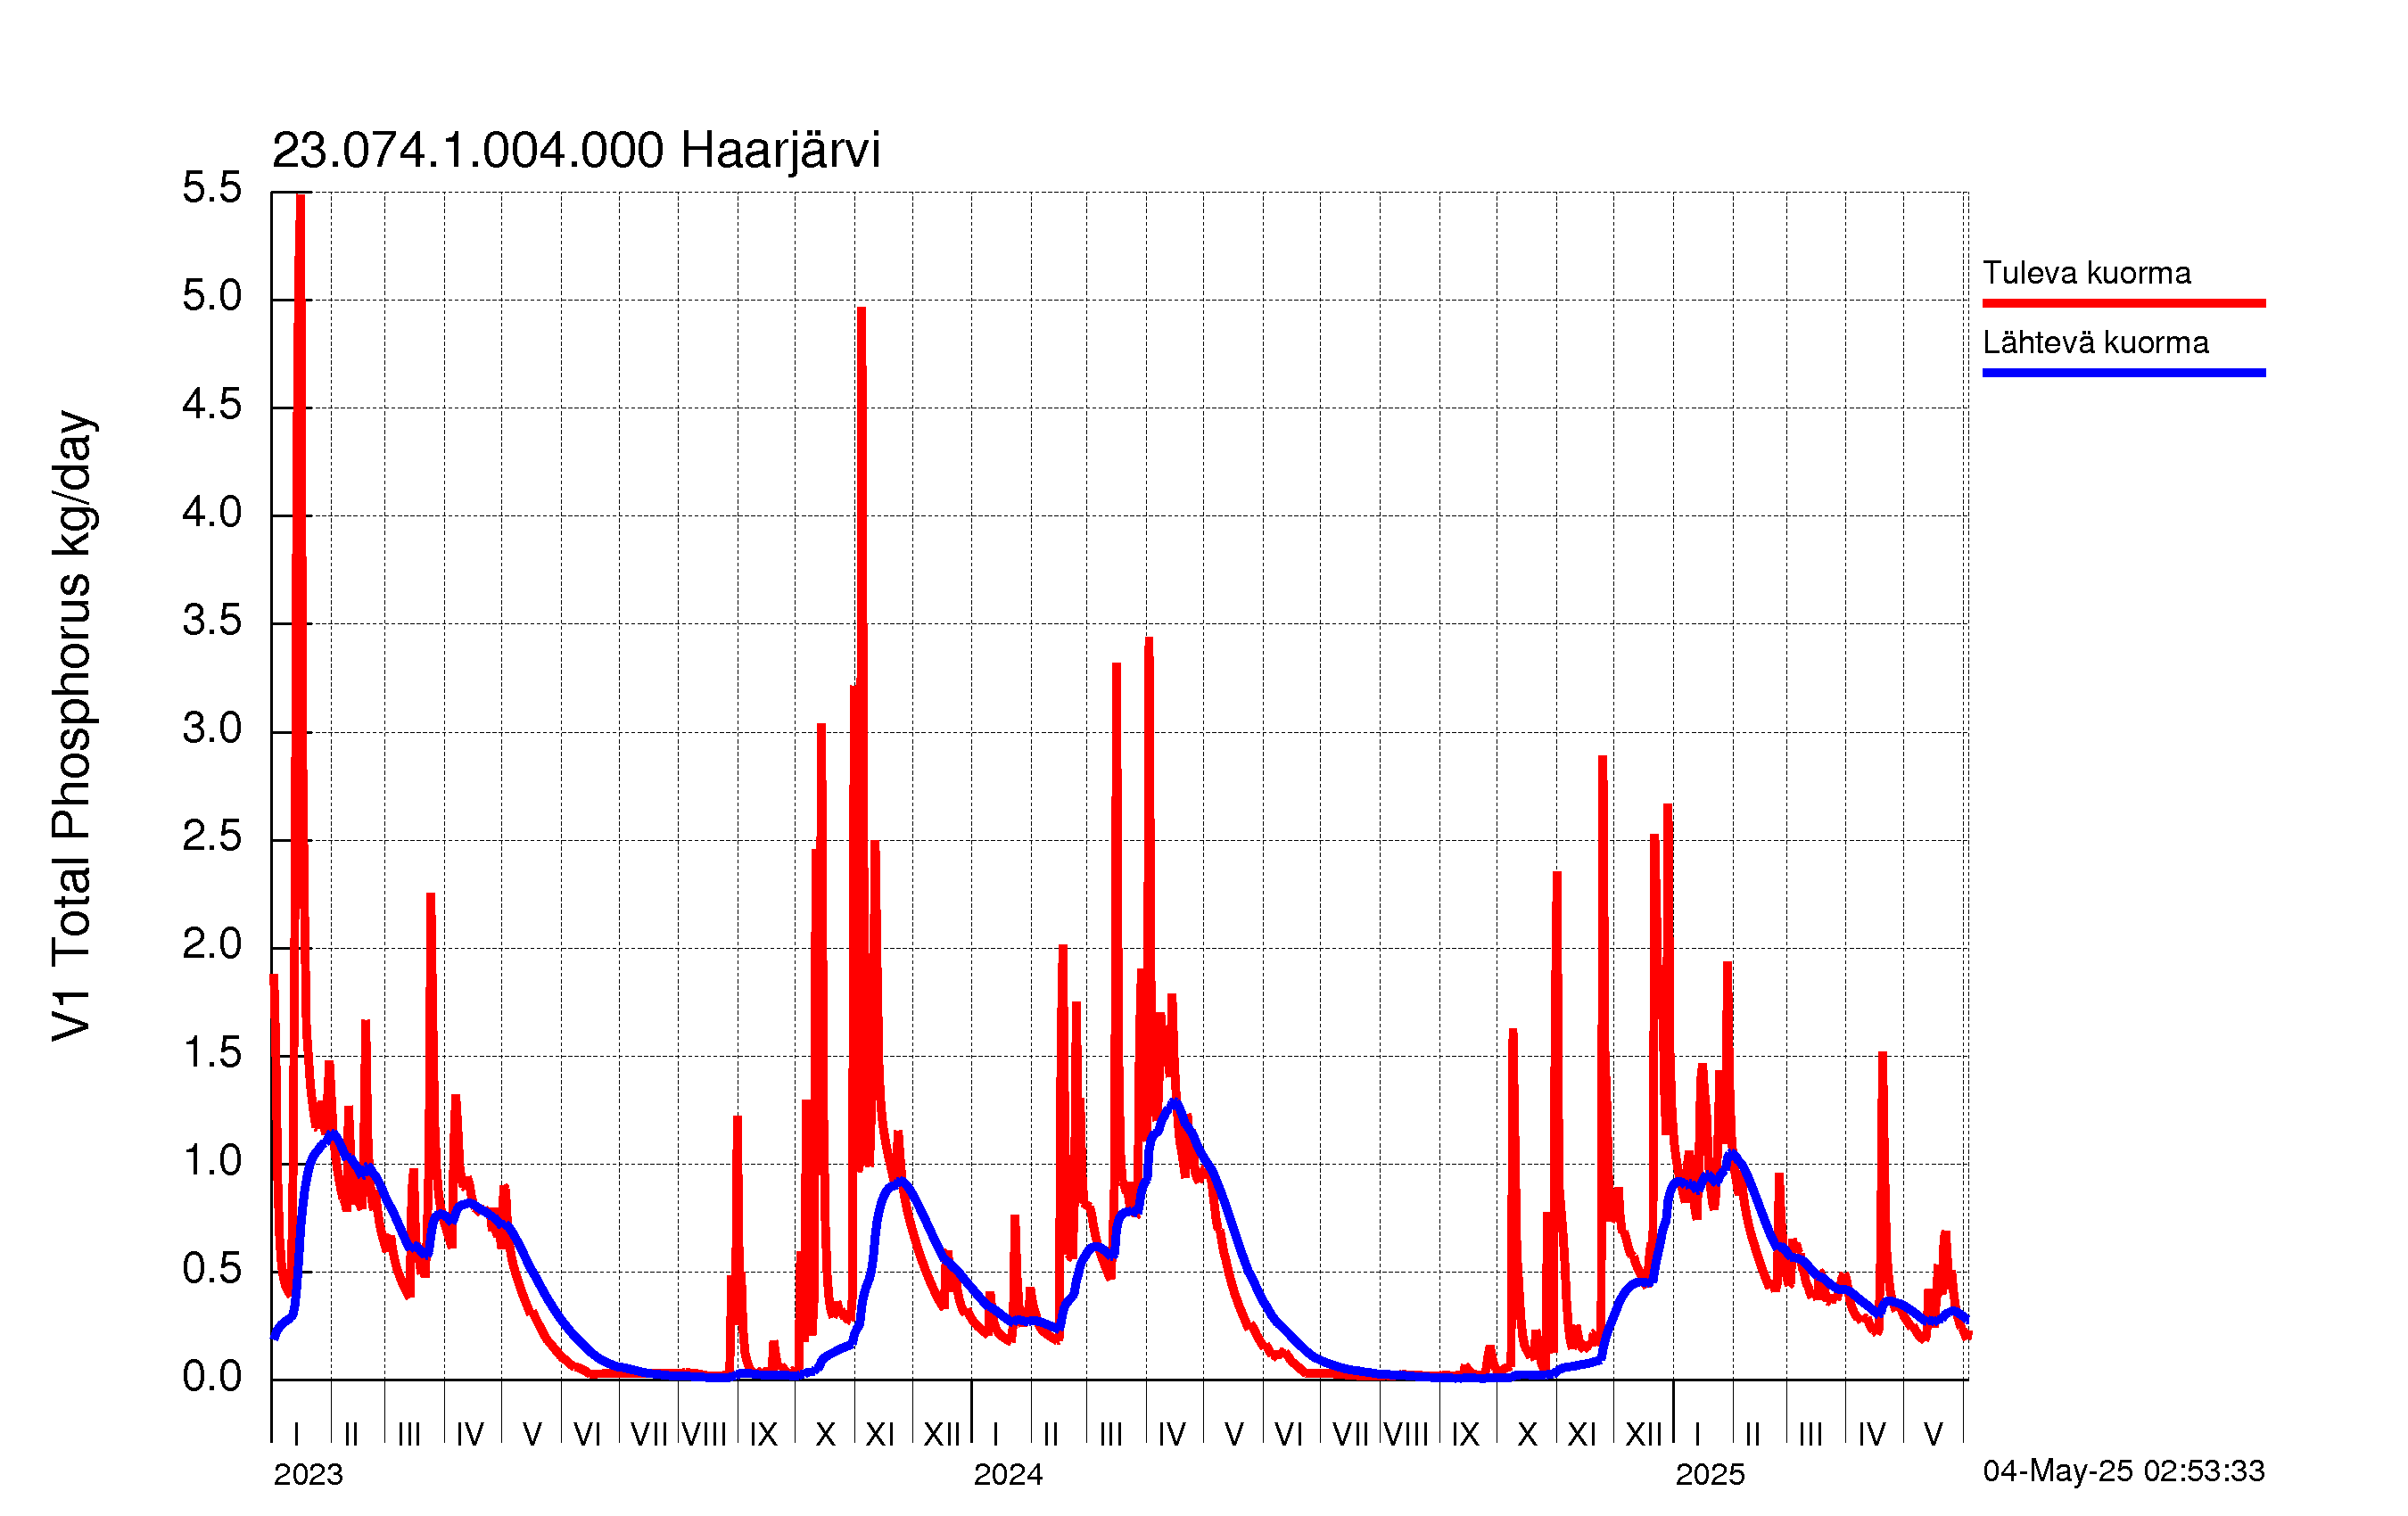
Task: Click the blue curve's peak in April 2024
Action: (1174, 1101)
